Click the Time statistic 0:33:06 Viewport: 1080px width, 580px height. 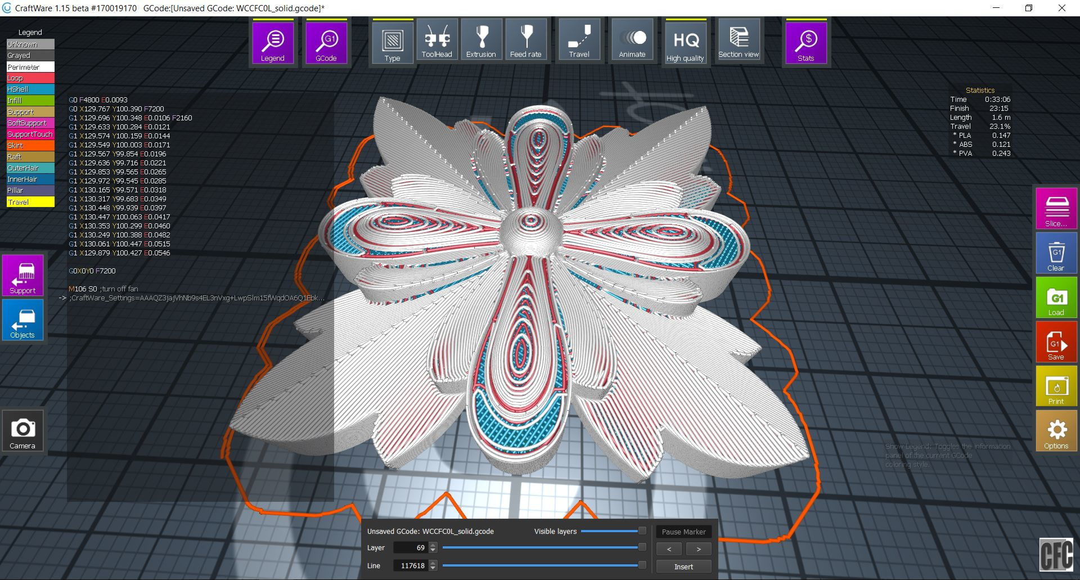tap(997, 99)
